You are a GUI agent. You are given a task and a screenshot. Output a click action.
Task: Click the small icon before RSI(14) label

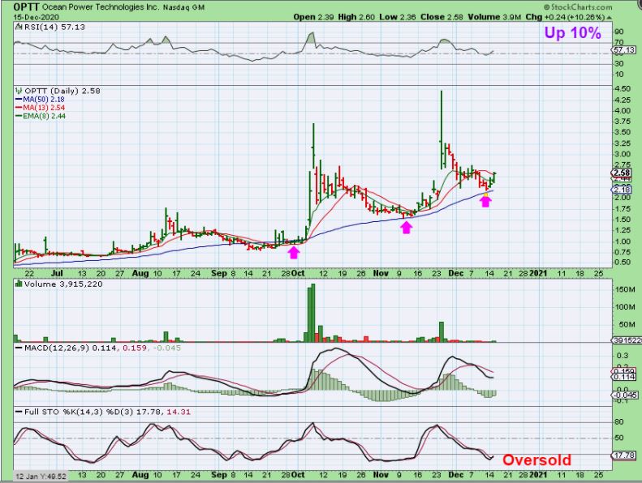pyautogui.click(x=19, y=27)
